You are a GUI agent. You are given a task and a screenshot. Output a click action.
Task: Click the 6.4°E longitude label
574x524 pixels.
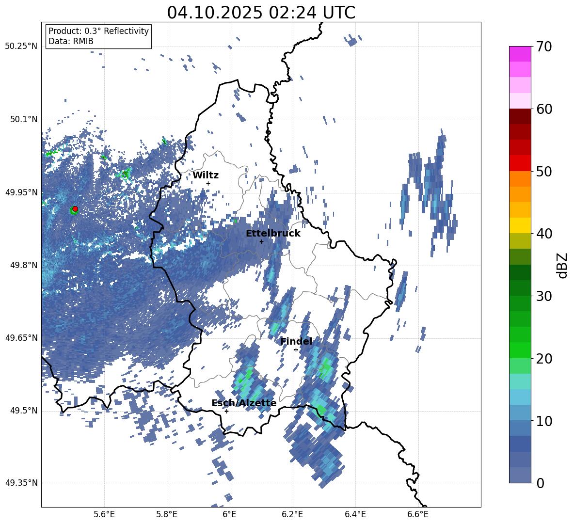[355, 514]
